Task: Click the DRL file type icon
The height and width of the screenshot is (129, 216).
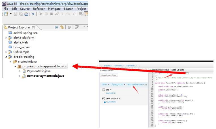Action: pyautogui.click(x=104, y=90)
